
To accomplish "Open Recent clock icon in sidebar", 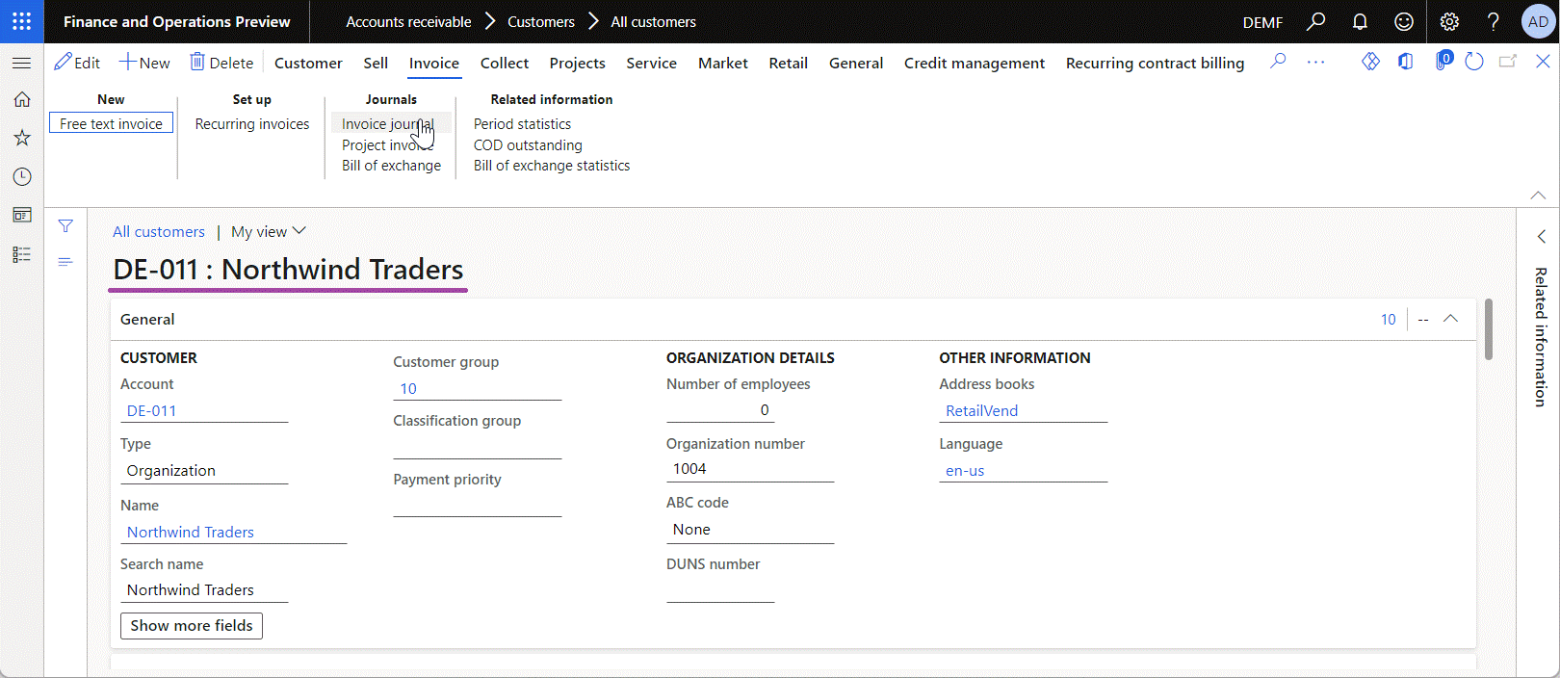I will pyautogui.click(x=21, y=176).
